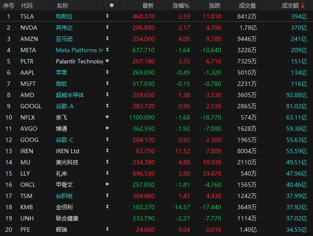Open the 谷歌-A stock name link

pyautogui.click(x=65, y=106)
